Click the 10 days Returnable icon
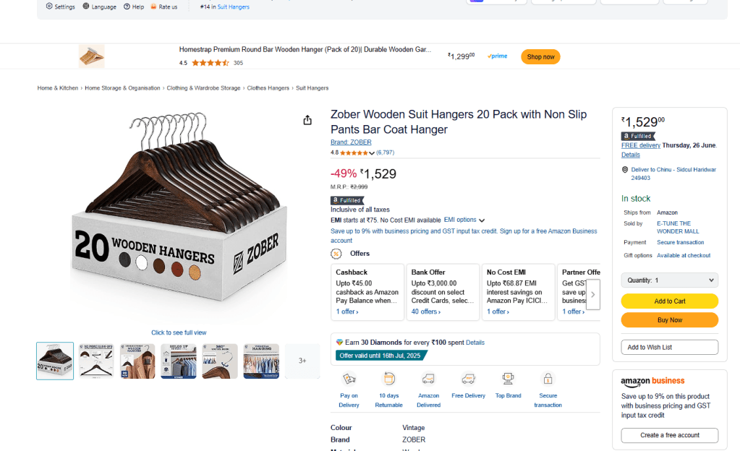740x451 pixels. (389, 379)
